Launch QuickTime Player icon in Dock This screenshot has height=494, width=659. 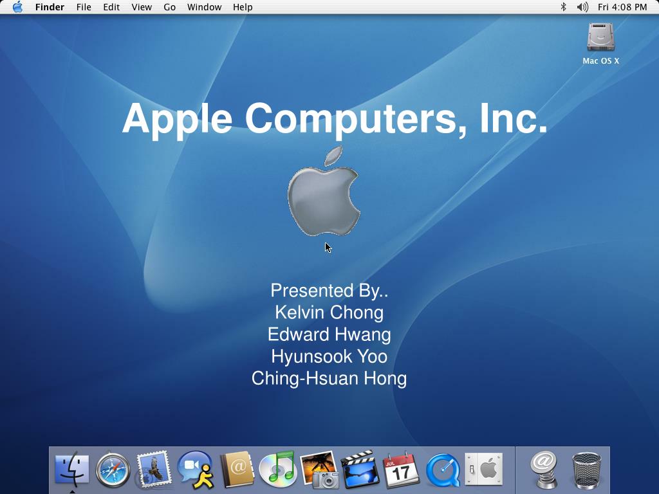pyautogui.click(x=443, y=470)
